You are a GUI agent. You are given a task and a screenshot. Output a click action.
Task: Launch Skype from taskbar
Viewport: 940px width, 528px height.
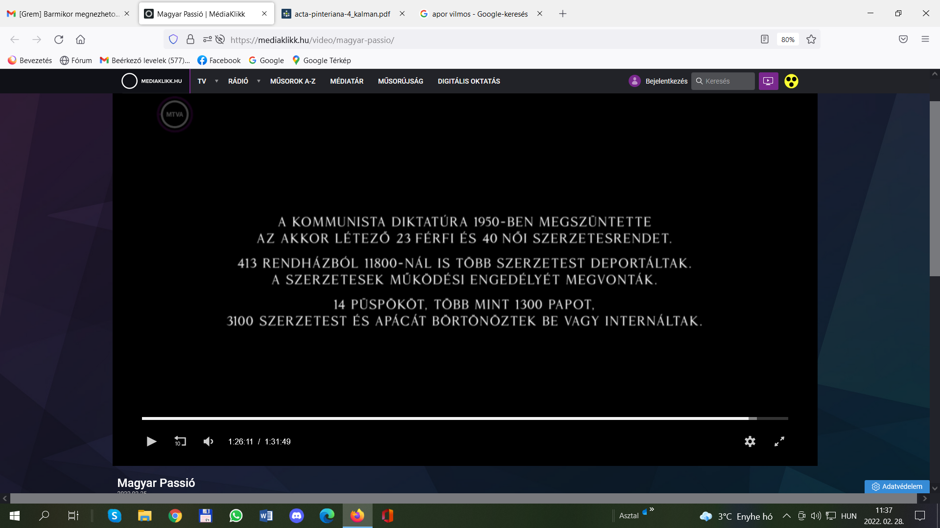click(x=115, y=516)
